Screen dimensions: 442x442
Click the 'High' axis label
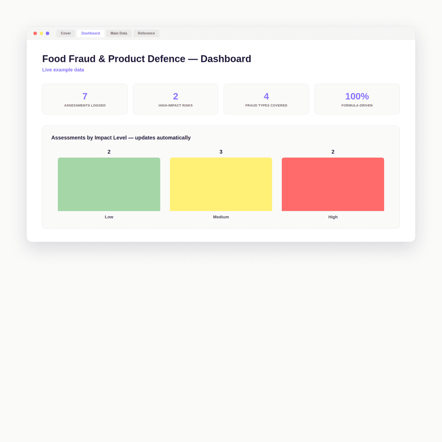(333, 217)
